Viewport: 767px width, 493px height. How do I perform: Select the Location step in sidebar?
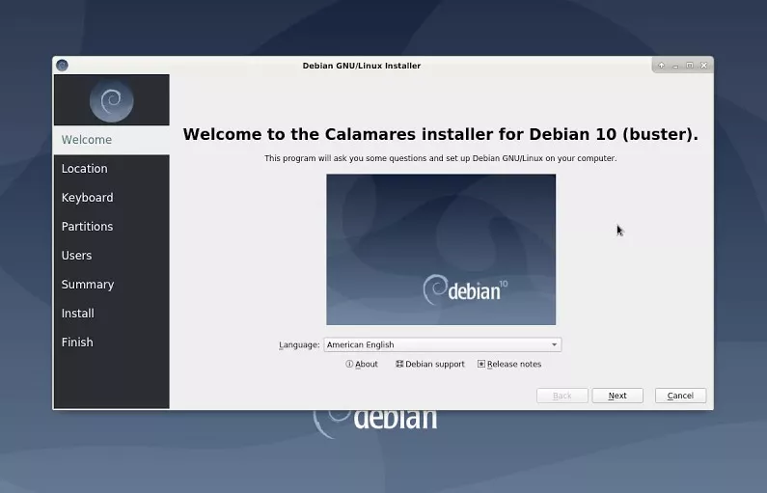click(112, 169)
